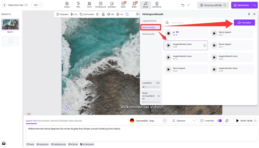Open the KI Skript assistant
The image size is (259, 148).
point(73,144)
